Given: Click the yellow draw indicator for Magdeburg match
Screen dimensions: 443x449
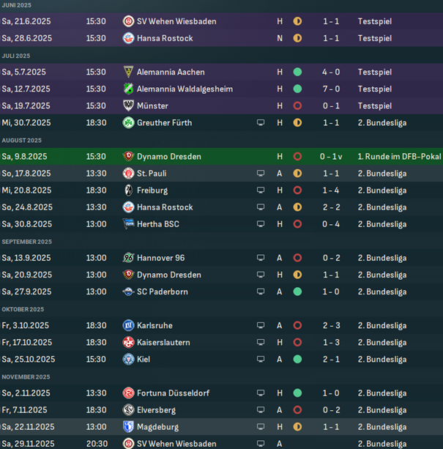Looking at the screenshot, I should pyautogui.click(x=297, y=427).
